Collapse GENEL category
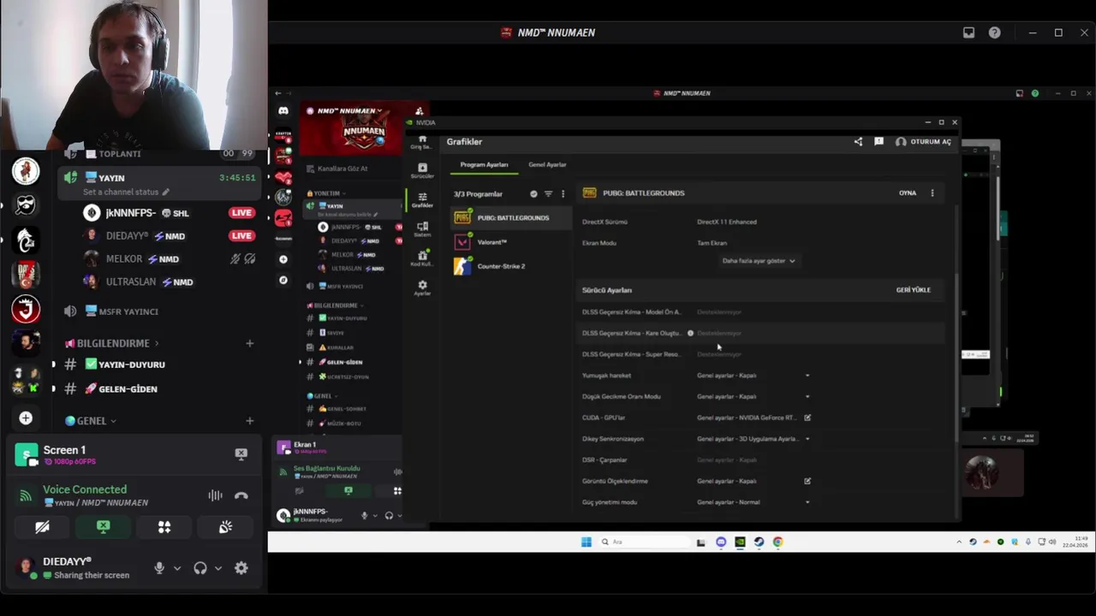Viewport: 1096px width, 616px height. tap(91, 421)
